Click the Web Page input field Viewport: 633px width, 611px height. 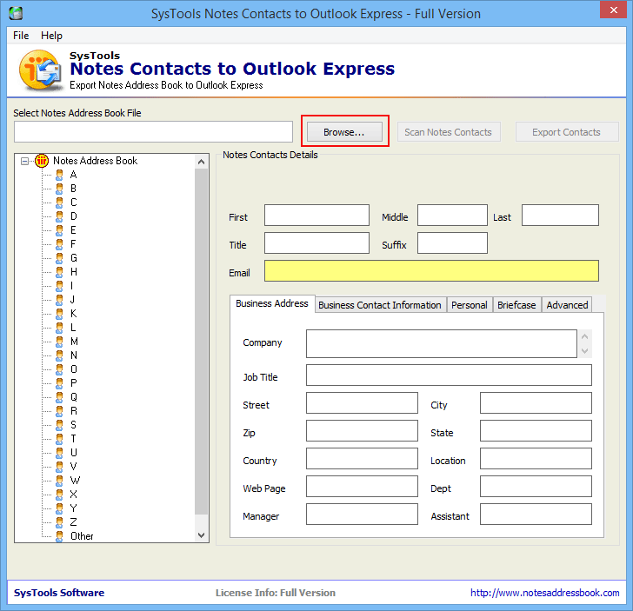click(x=362, y=487)
